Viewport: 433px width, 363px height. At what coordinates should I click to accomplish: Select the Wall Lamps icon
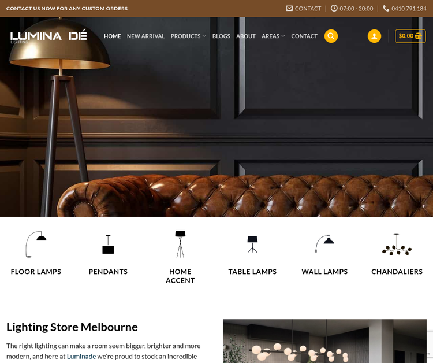[324, 244]
